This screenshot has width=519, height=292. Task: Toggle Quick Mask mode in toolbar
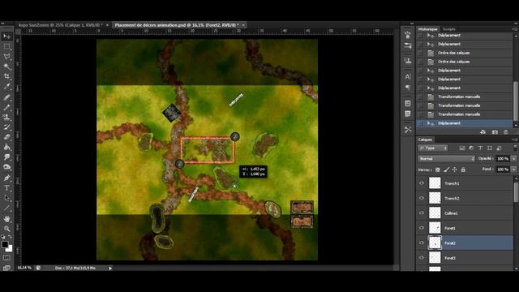pyautogui.click(x=6, y=258)
